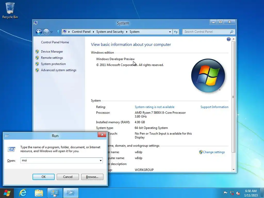Expand arrow before Control Panel breadcrumb
Image resolution: width=264 pixels, height=198 pixels.
69,32
